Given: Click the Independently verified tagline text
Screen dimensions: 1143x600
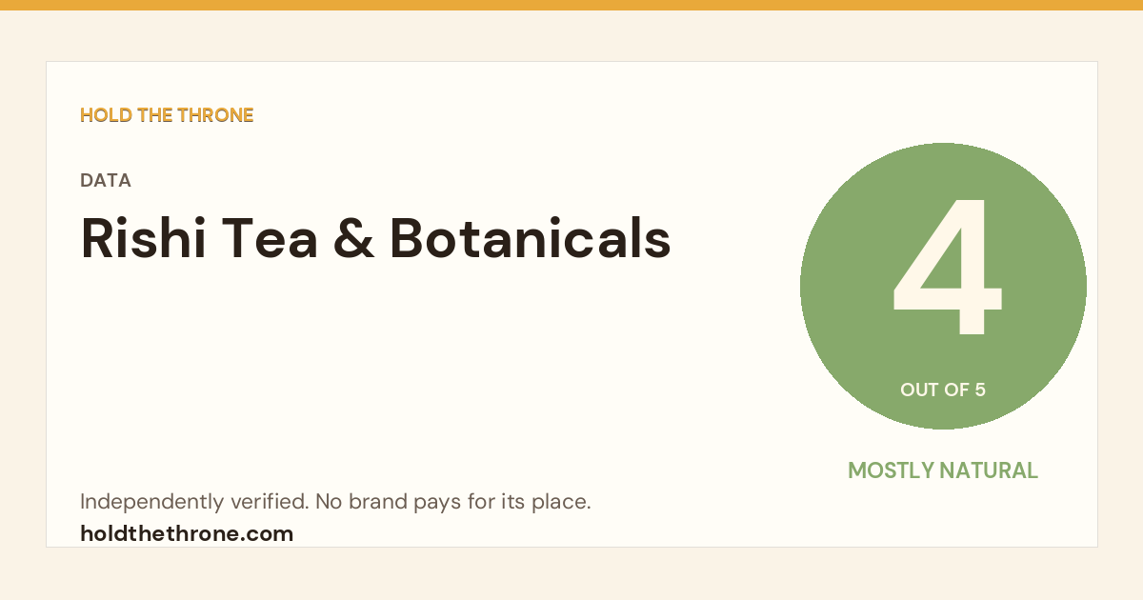Looking at the screenshot, I should (x=335, y=502).
